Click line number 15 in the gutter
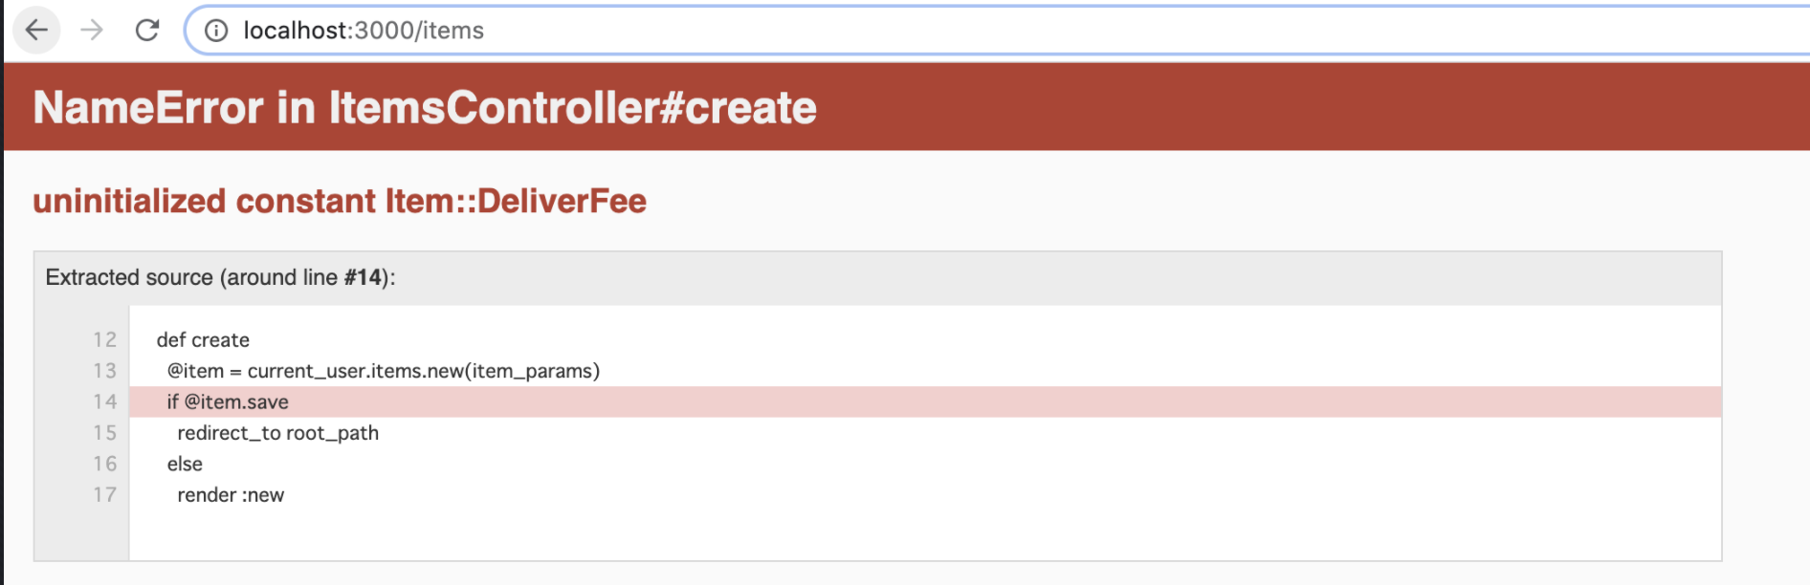Screen dimensions: 1810x585 point(105,433)
